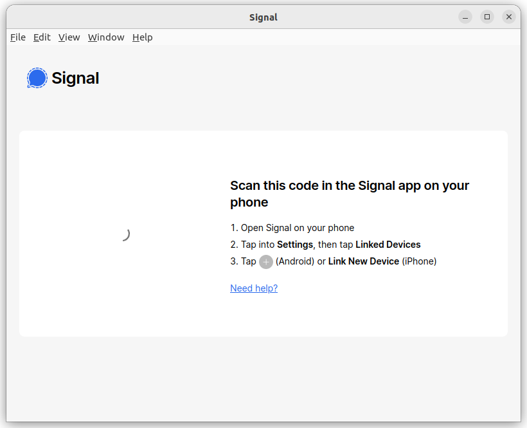Open the View menu
This screenshot has width=527, height=428.
(69, 37)
